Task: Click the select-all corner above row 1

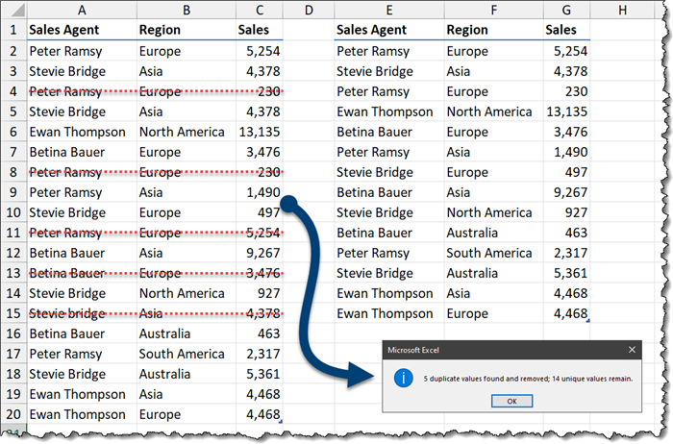Action: point(12,10)
